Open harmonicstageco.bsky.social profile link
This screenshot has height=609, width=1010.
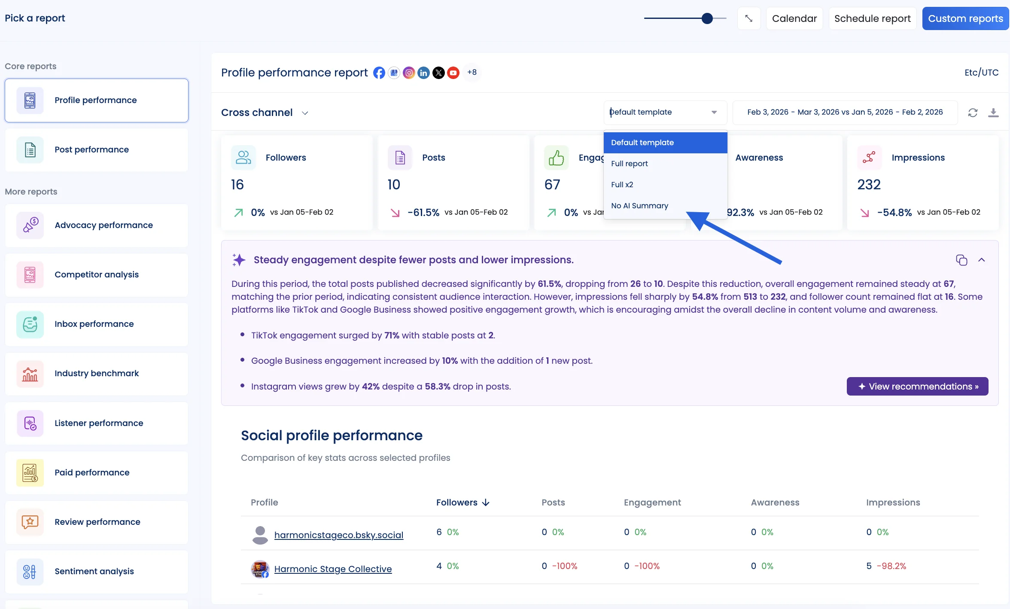[x=339, y=535]
